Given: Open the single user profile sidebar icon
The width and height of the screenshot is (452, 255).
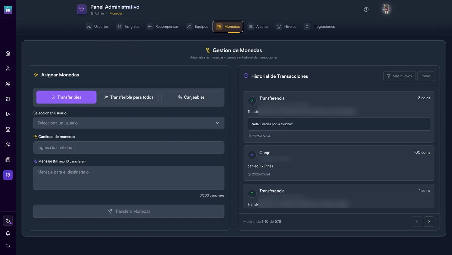Looking at the screenshot, I should [x=8, y=68].
